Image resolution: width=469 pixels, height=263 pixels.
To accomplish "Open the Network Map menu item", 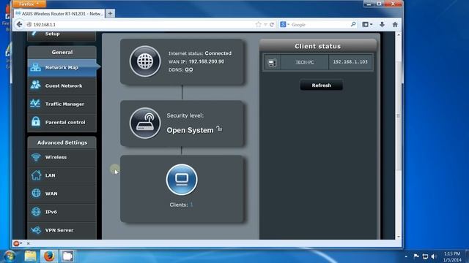I will pos(62,68).
